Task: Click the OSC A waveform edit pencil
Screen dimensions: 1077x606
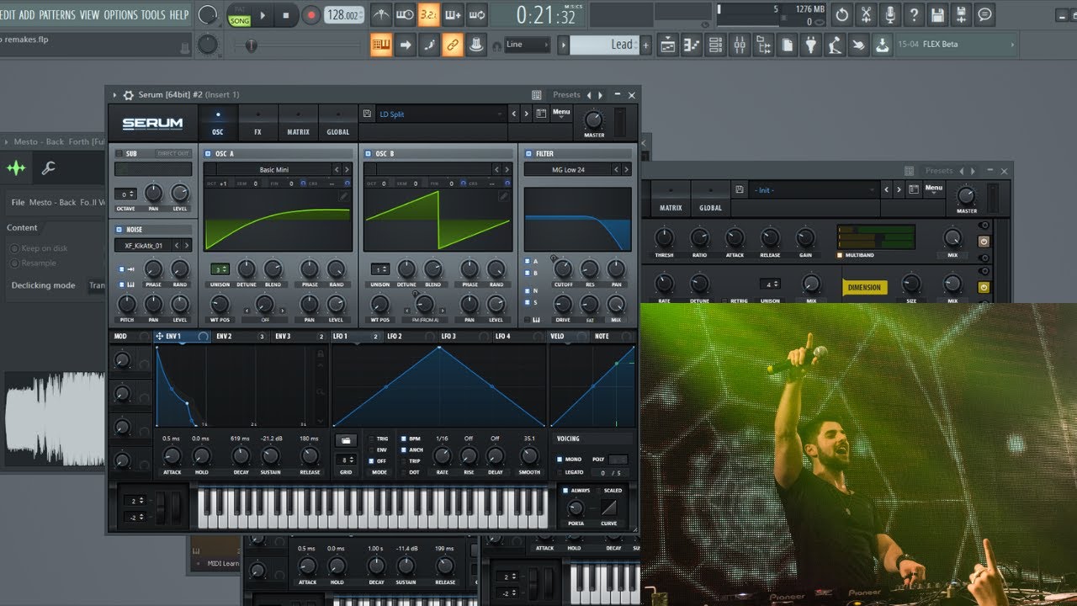Action: [344, 196]
